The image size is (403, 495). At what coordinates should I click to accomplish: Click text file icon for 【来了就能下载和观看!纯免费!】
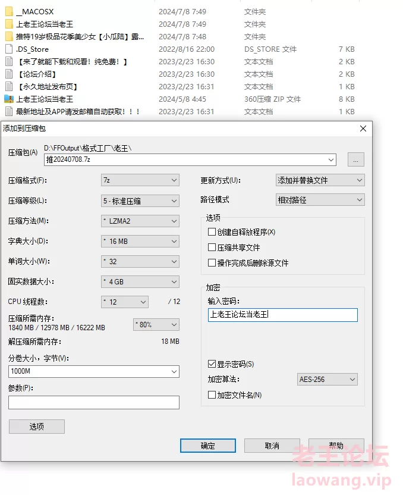coord(9,61)
